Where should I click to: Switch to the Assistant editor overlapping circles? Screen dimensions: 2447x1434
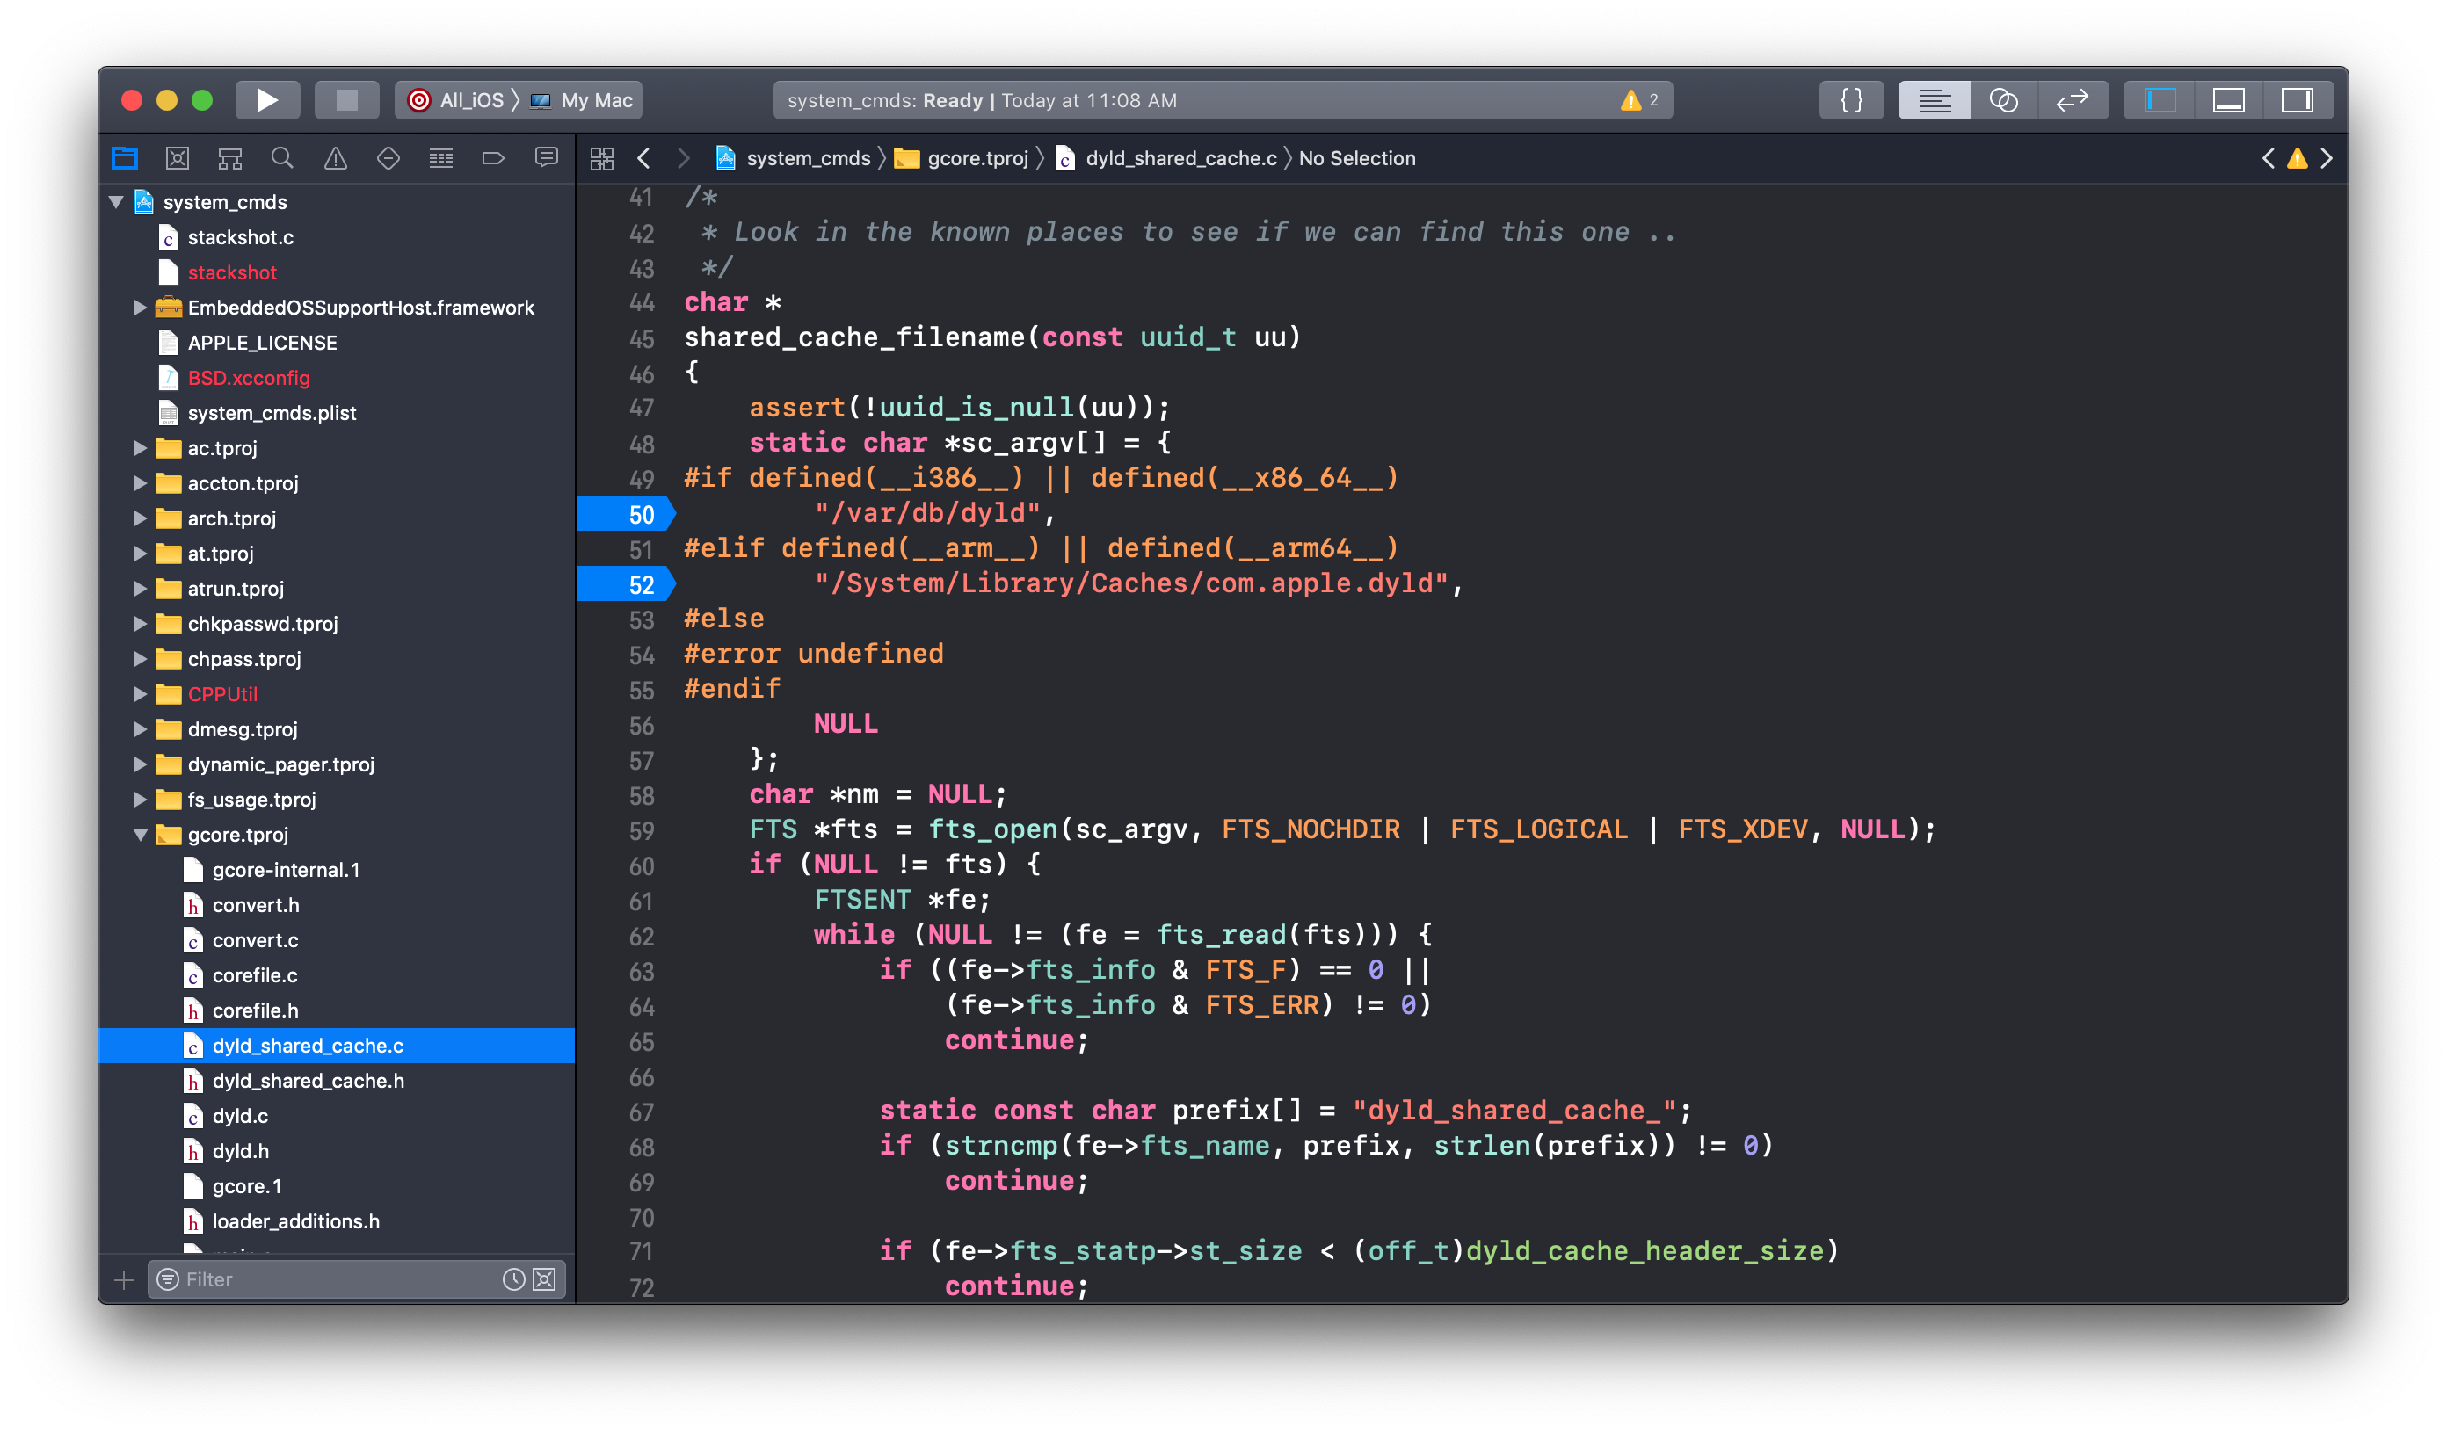2003,100
